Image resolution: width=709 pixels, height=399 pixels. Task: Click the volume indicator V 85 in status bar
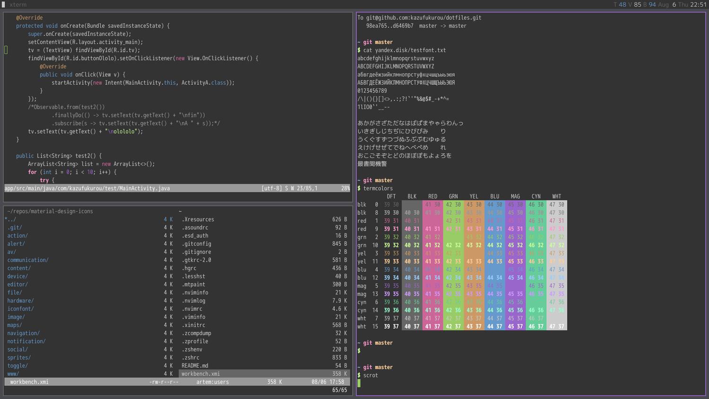pos(634,4)
